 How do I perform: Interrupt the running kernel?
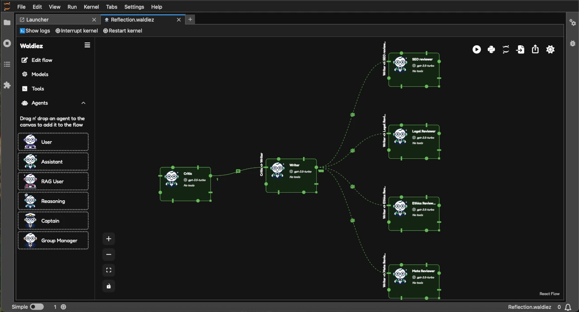(76, 30)
